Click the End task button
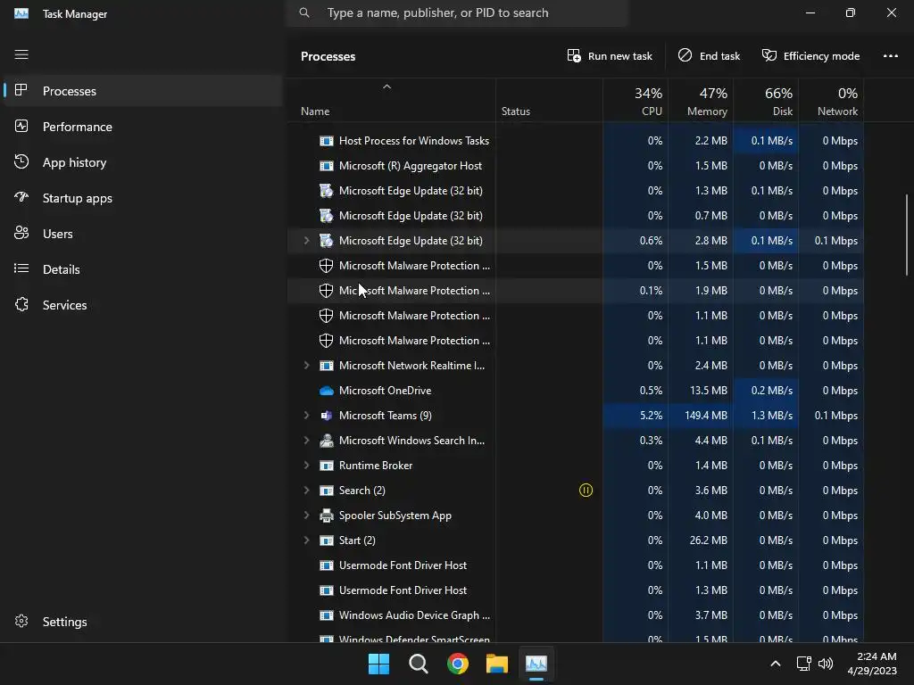The height and width of the screenshot is (685, 914). click(709, 56)
